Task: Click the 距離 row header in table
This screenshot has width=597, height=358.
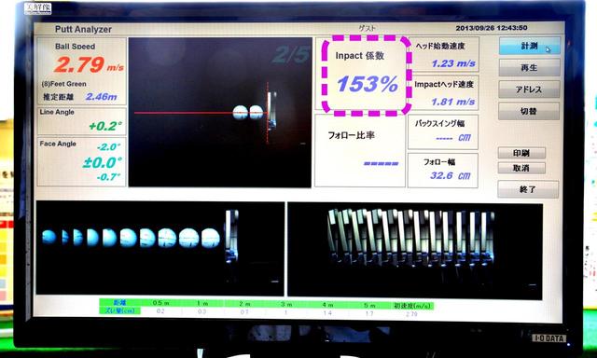Action: coord(120,303)
